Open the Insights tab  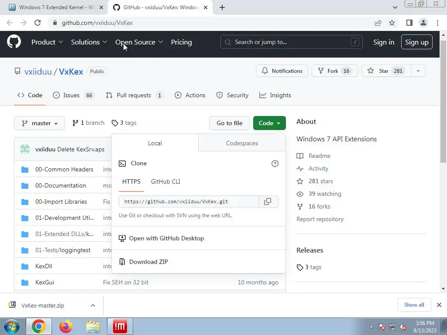pyautogui.click(x=275, y=95)
